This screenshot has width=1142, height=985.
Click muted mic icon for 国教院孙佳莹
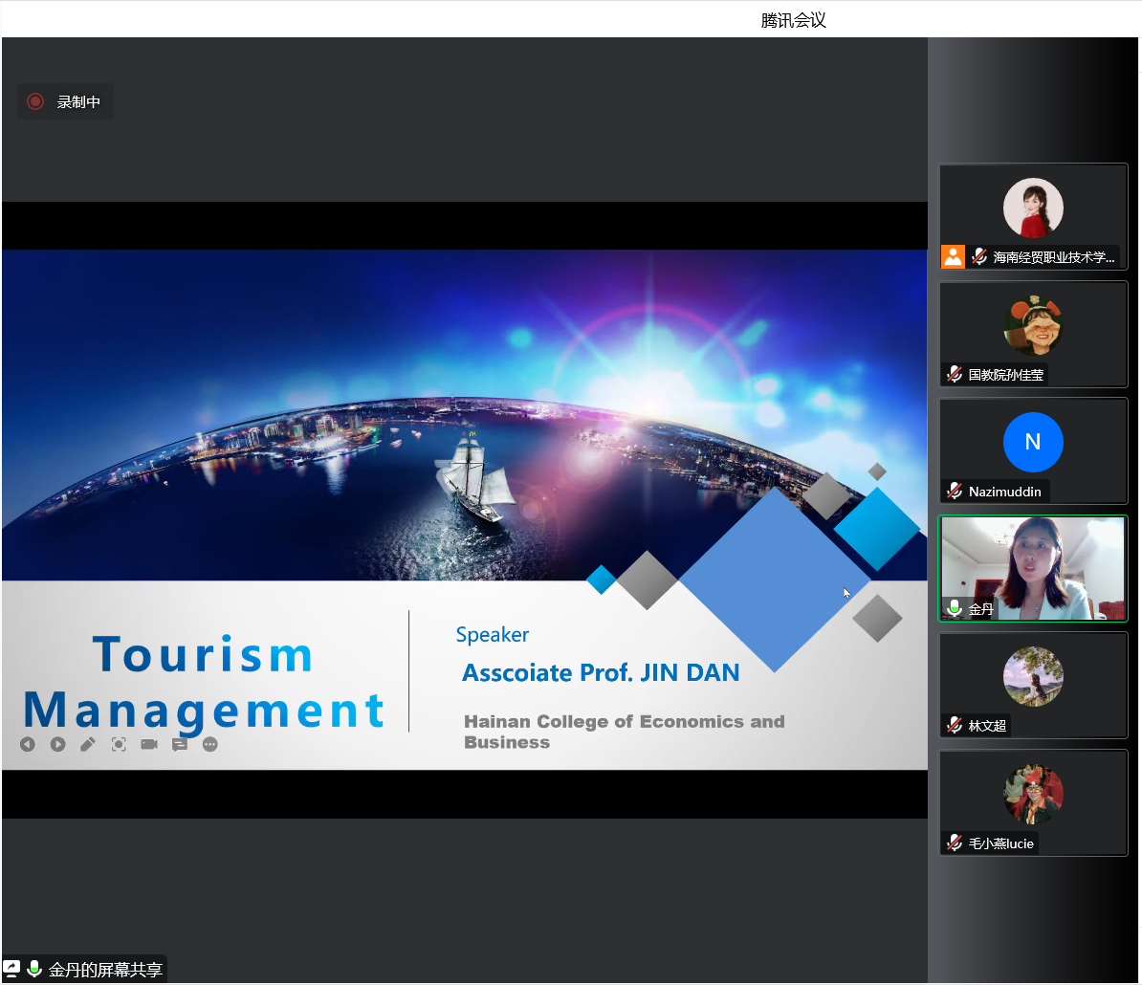click(x=955, y=375)
